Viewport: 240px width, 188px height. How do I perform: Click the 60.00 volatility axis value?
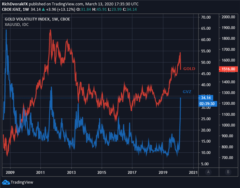[206, 40]
